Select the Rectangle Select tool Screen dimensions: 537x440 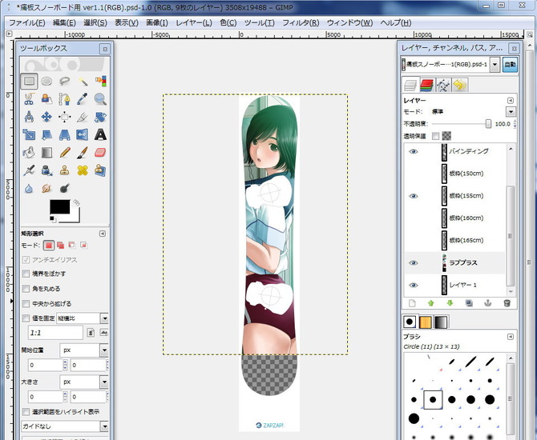coord(29,82)
